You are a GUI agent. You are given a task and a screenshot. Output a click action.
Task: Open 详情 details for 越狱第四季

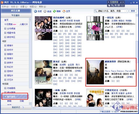130,77
